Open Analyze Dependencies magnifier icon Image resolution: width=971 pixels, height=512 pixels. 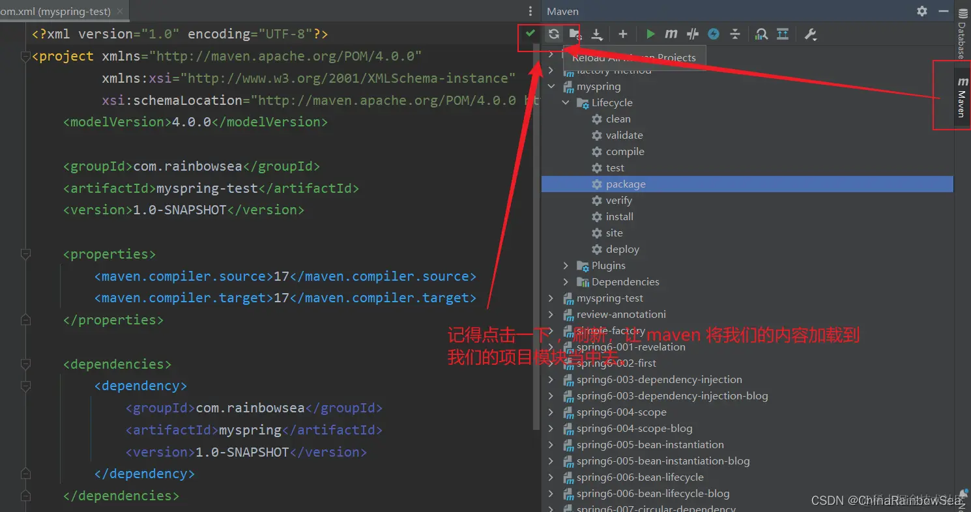pos(761,34)
